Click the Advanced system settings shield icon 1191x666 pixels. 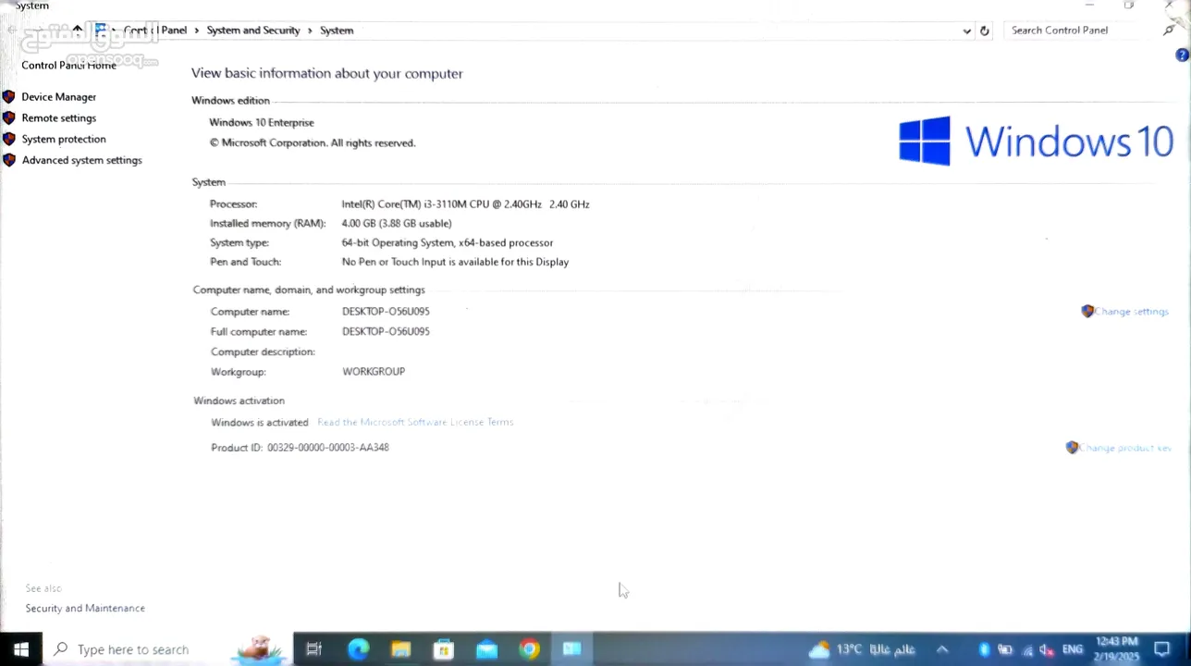coord(9,160)
